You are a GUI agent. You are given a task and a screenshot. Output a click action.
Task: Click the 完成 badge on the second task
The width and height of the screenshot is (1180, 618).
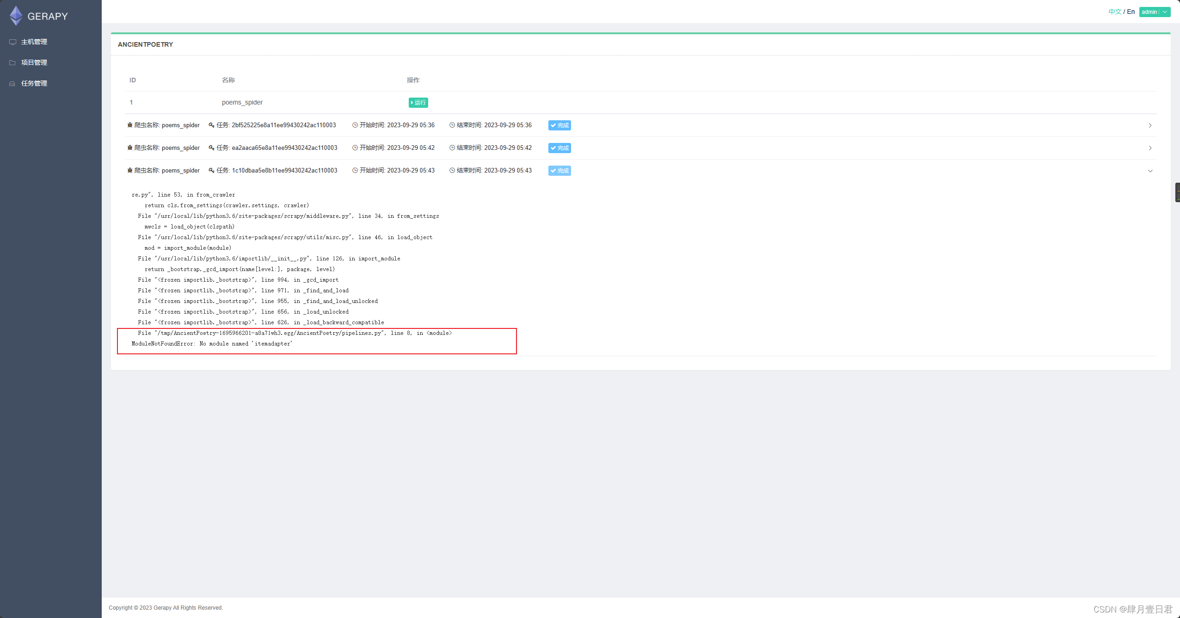559,148
